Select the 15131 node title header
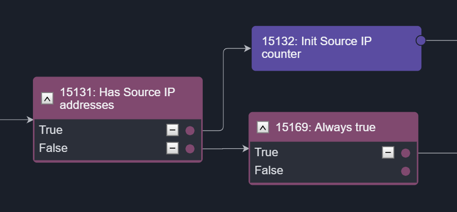This screenshot has width=457, height=212. pyautogui.click(x=118, y=98)
